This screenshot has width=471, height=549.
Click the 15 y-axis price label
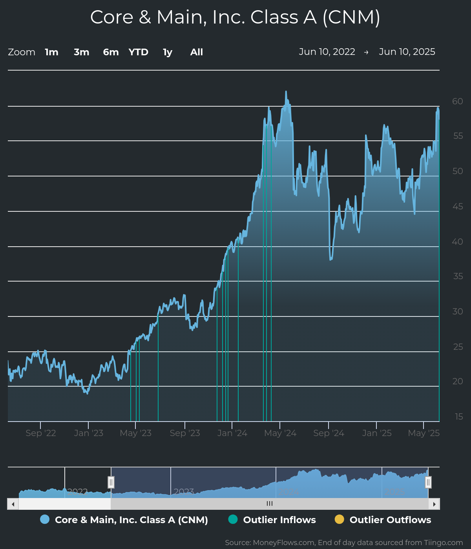point(459,416)
